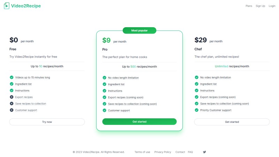Viewport: 279px width, 157px height.
Task: Open the Plans menu item
Action: click(x=249, y=6)
